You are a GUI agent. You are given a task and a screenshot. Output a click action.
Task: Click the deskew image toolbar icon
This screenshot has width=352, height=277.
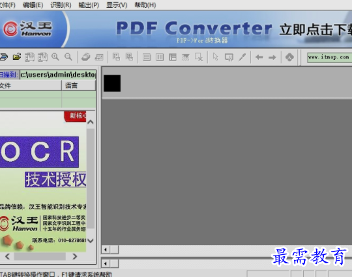tap(99, 57)
